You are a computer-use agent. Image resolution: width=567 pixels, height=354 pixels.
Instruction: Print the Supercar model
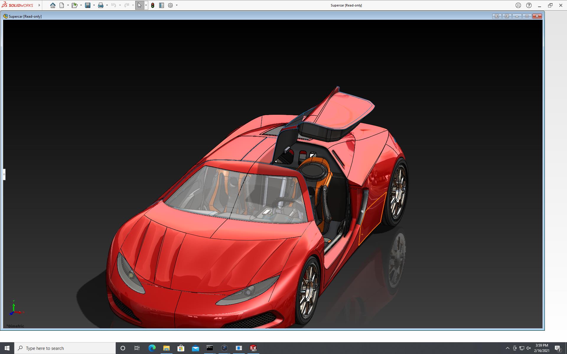coord(101,5)
